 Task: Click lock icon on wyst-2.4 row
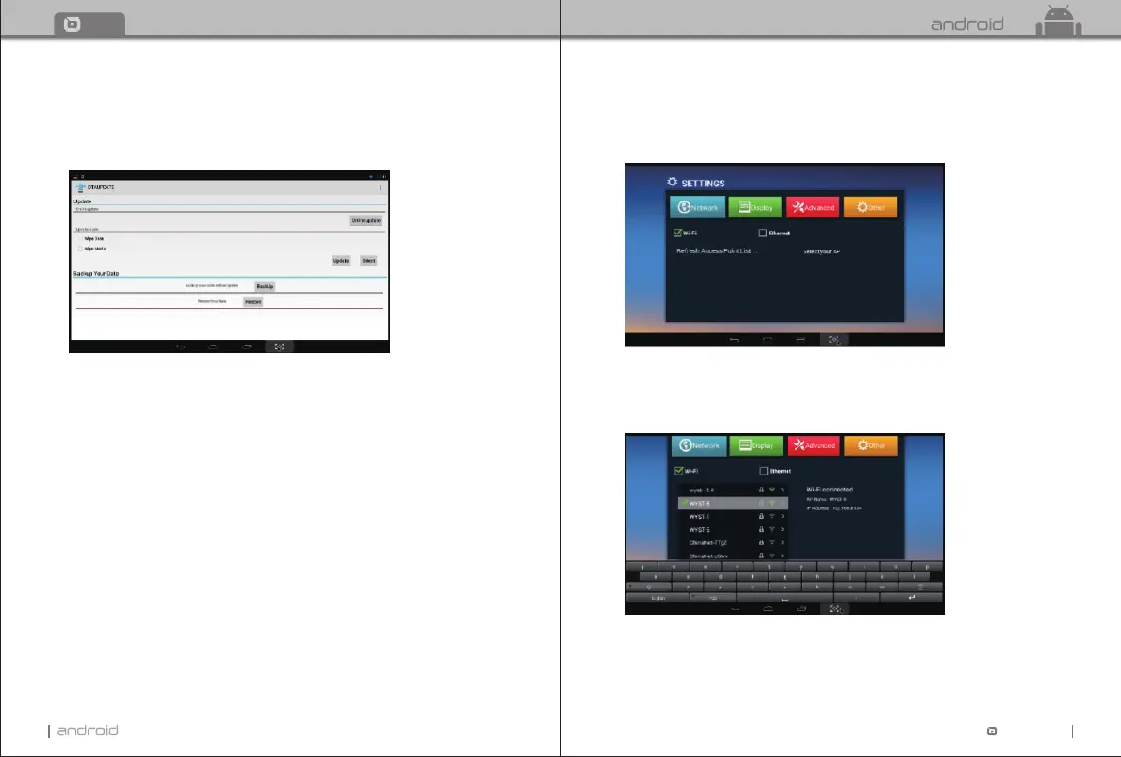point(761,491)
